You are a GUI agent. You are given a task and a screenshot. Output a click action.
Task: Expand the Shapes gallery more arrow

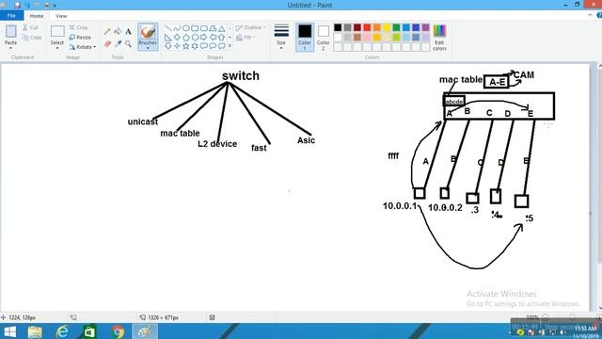coord(230,46)
